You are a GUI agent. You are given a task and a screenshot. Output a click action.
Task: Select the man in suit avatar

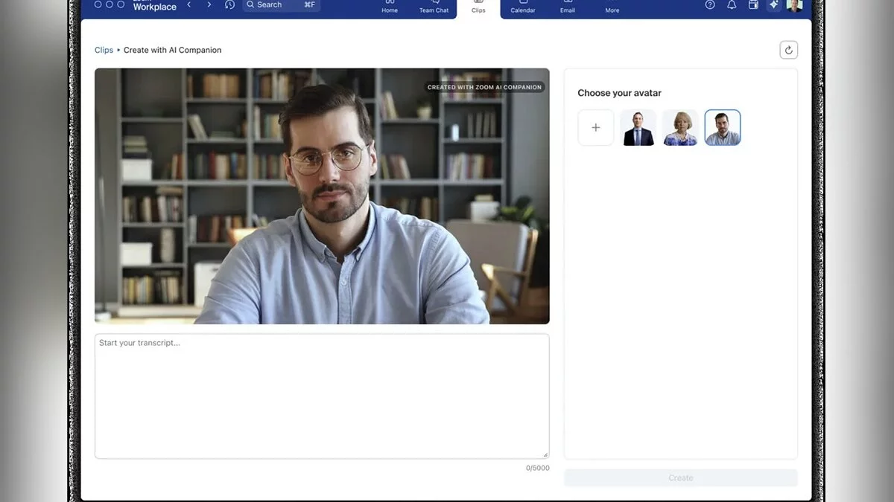(638, 128)
